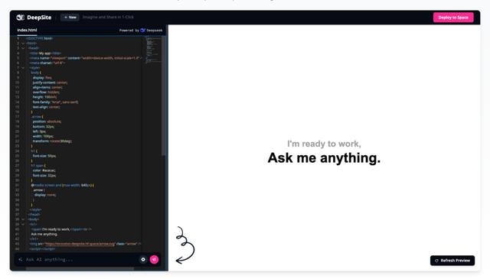
Task: Click the arrow image in preview
Action: coord(185,245)
